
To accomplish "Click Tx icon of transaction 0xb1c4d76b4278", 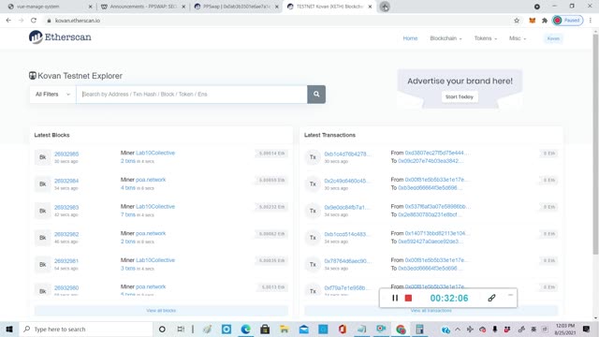I will (x=313, y=157).
